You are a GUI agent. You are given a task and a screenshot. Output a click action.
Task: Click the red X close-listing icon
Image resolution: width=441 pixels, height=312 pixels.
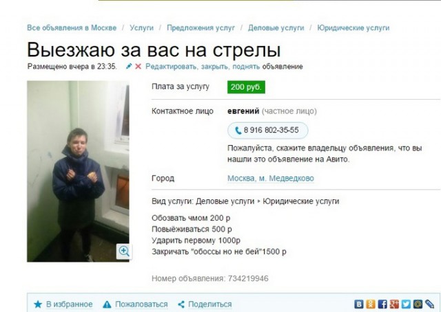(x=138, y=66)
